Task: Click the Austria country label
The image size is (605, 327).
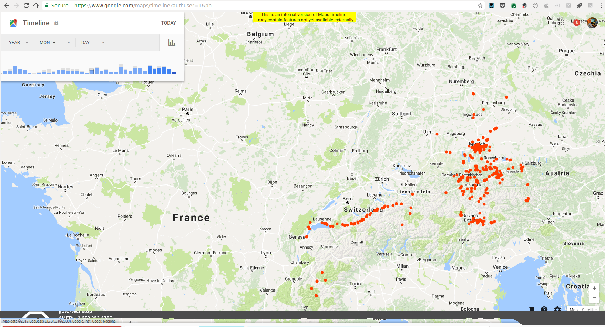Action: click(x=557, y=173)
